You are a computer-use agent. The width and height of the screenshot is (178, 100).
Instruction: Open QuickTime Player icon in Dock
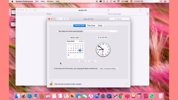tap(109, 96)
